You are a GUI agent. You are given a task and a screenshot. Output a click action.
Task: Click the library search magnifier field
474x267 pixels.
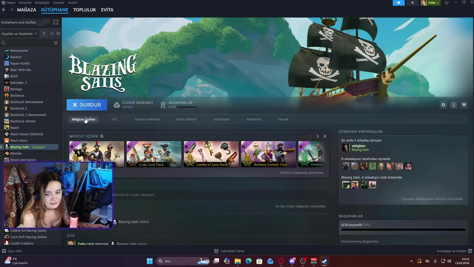coord(26,43)
